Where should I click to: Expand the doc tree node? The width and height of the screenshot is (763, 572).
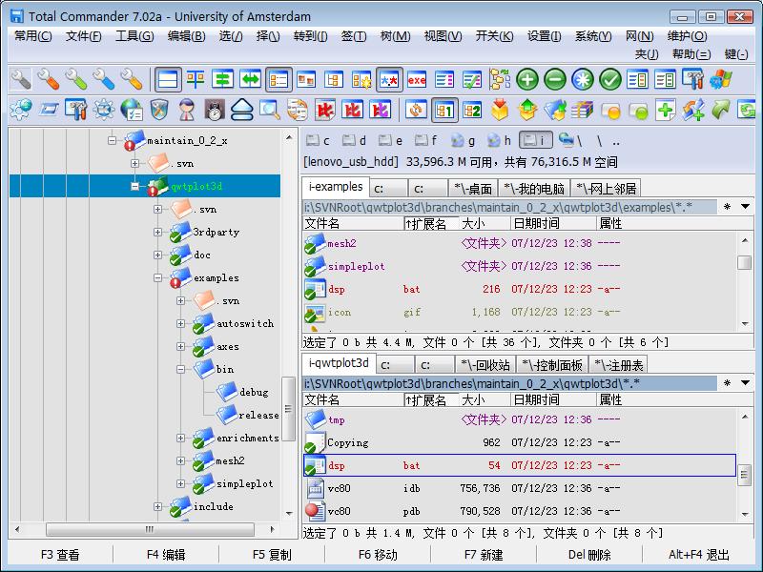(x=157, y=255)
